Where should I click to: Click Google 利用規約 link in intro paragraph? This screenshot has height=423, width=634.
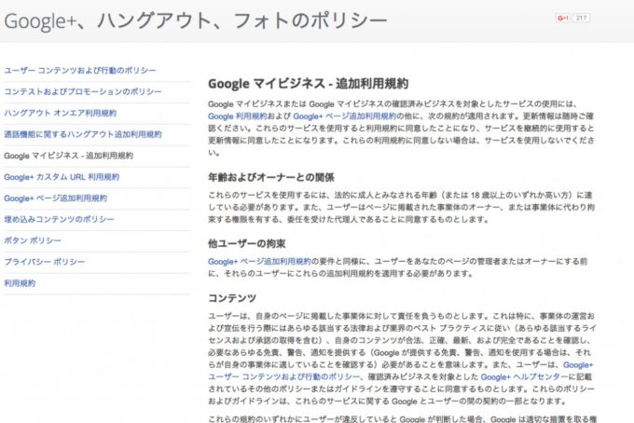point(238,116)
